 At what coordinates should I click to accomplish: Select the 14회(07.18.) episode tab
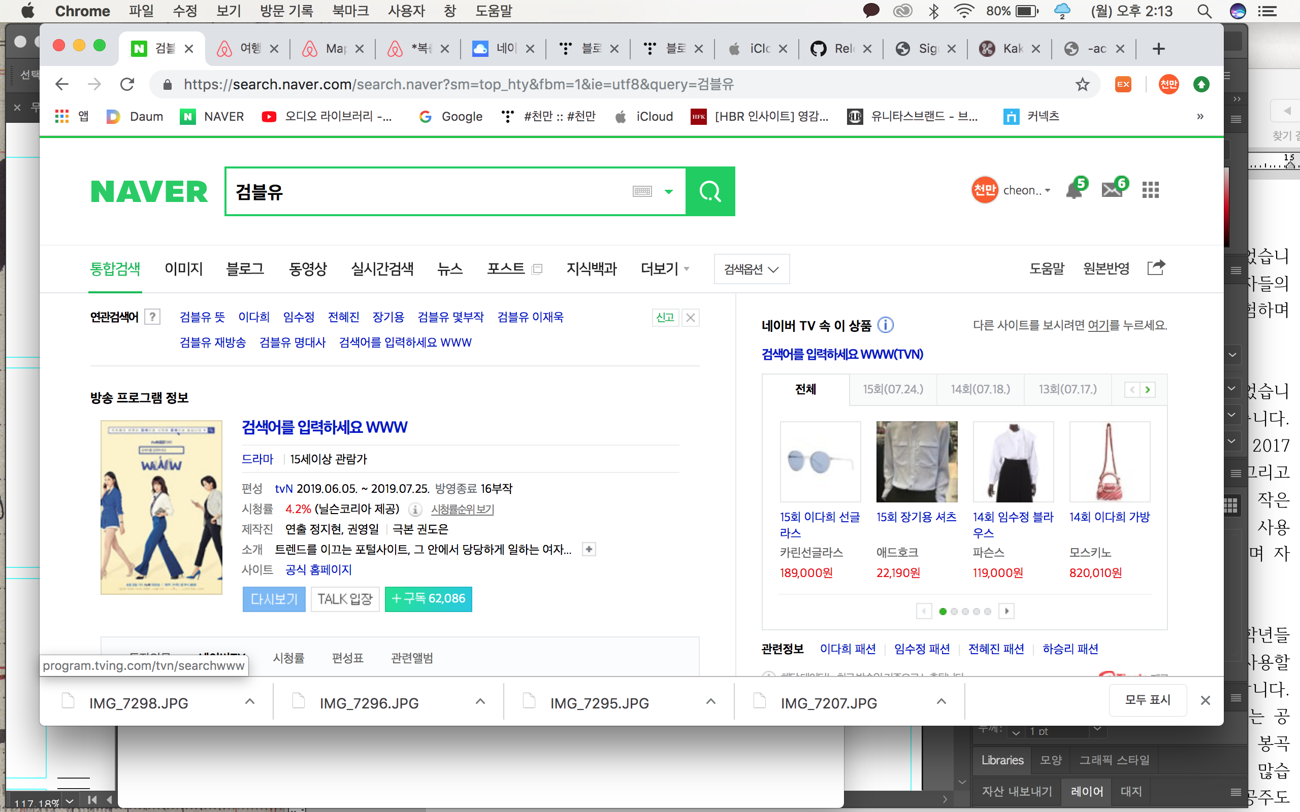(x=981, y=389)
